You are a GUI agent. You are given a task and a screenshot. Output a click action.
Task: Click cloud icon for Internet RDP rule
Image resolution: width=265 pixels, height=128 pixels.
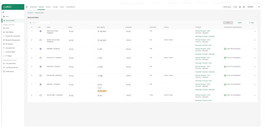(x=40, y=58)
